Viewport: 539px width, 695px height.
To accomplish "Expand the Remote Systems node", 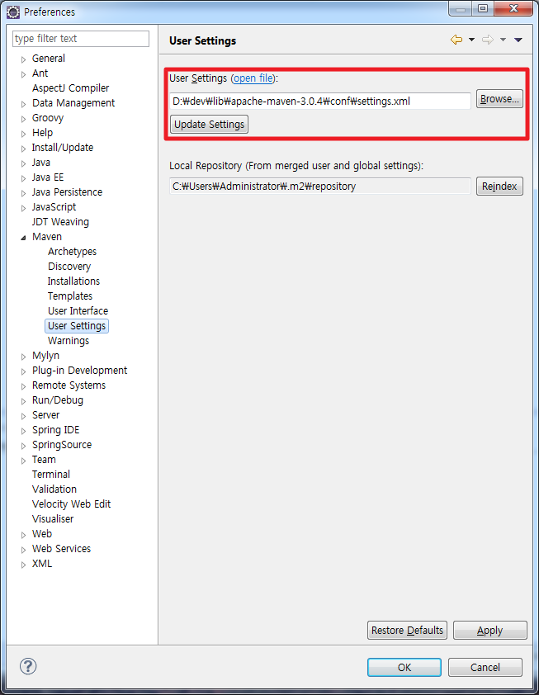I will pos(23,386).
